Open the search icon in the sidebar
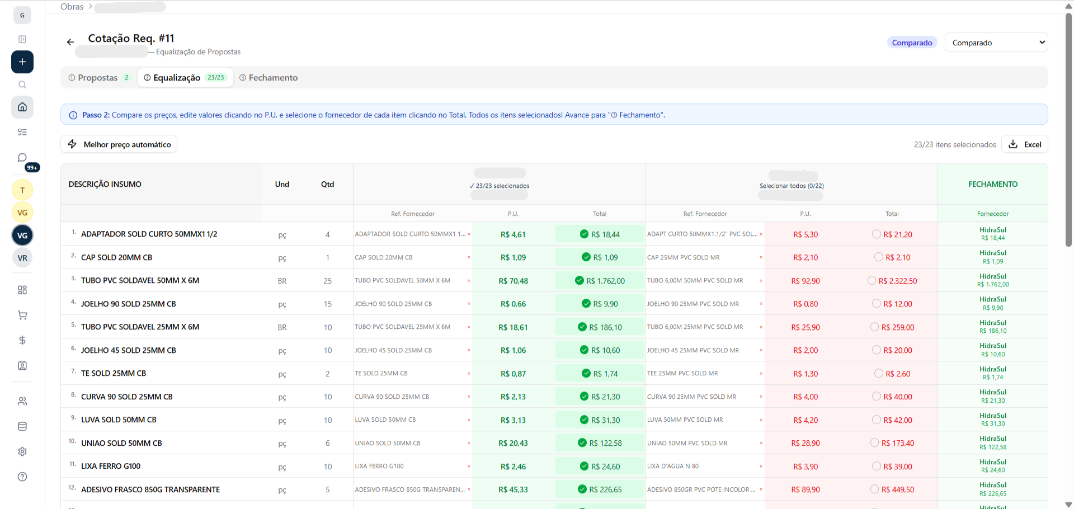This screenshot has height=509, width=1074. coord(22,84)
